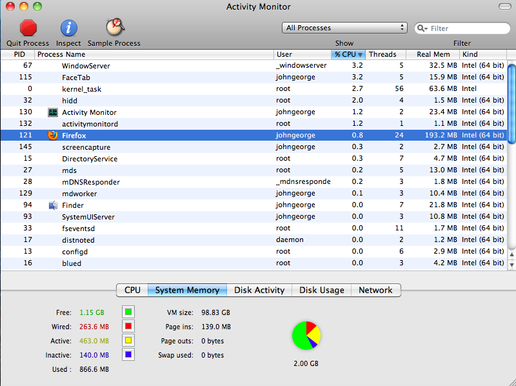The width and height of the screenshot is (516, 386).
Task: Sort by Threads column header
Action: 386,54
